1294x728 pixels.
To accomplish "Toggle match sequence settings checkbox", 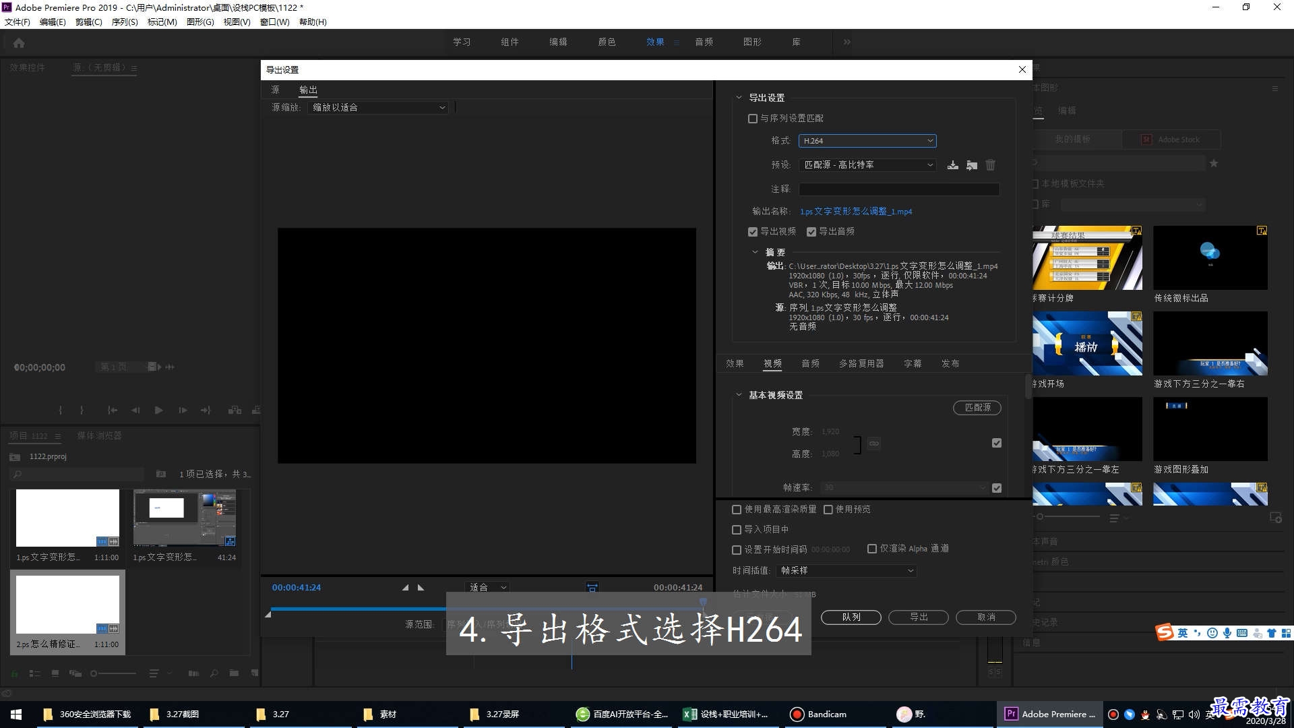I will pyautogui.click(x=753, y=119).
